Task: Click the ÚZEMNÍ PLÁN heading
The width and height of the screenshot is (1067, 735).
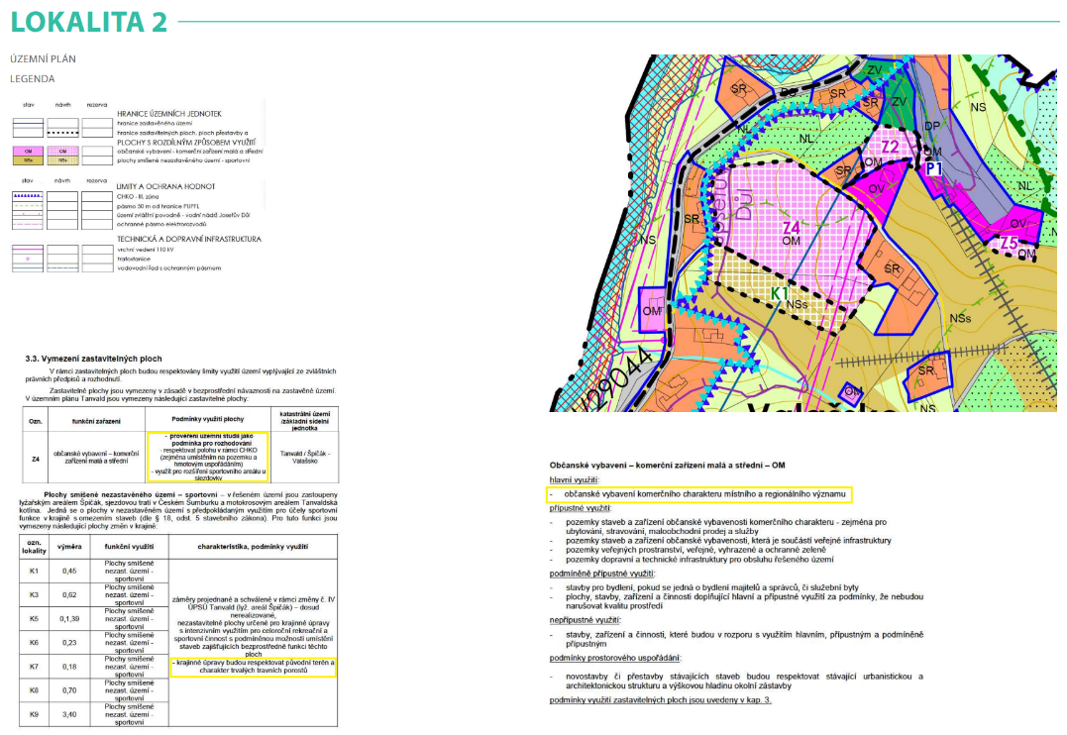Action: (x=43, y=58)
